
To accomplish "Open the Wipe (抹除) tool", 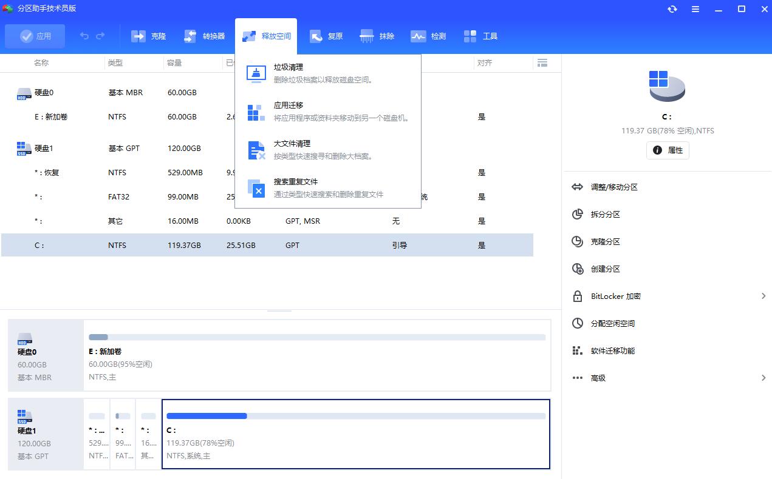I will (377, 36).
